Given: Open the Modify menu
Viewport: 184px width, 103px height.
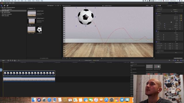Looking at the screenshot, I should click(x=29, y=1).
